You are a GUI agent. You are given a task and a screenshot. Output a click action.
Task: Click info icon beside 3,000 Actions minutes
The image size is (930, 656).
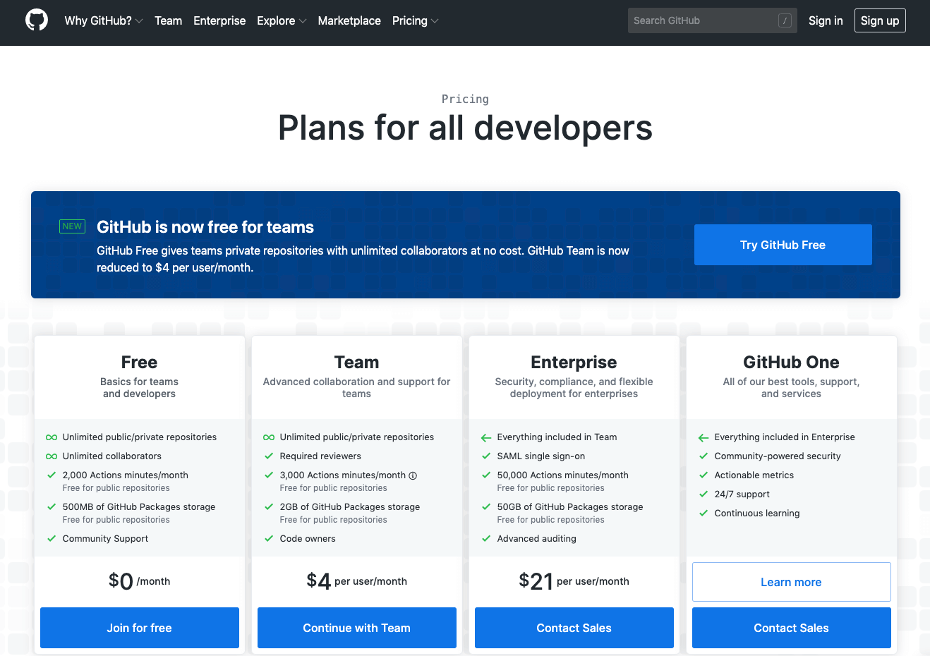(413, 475)
